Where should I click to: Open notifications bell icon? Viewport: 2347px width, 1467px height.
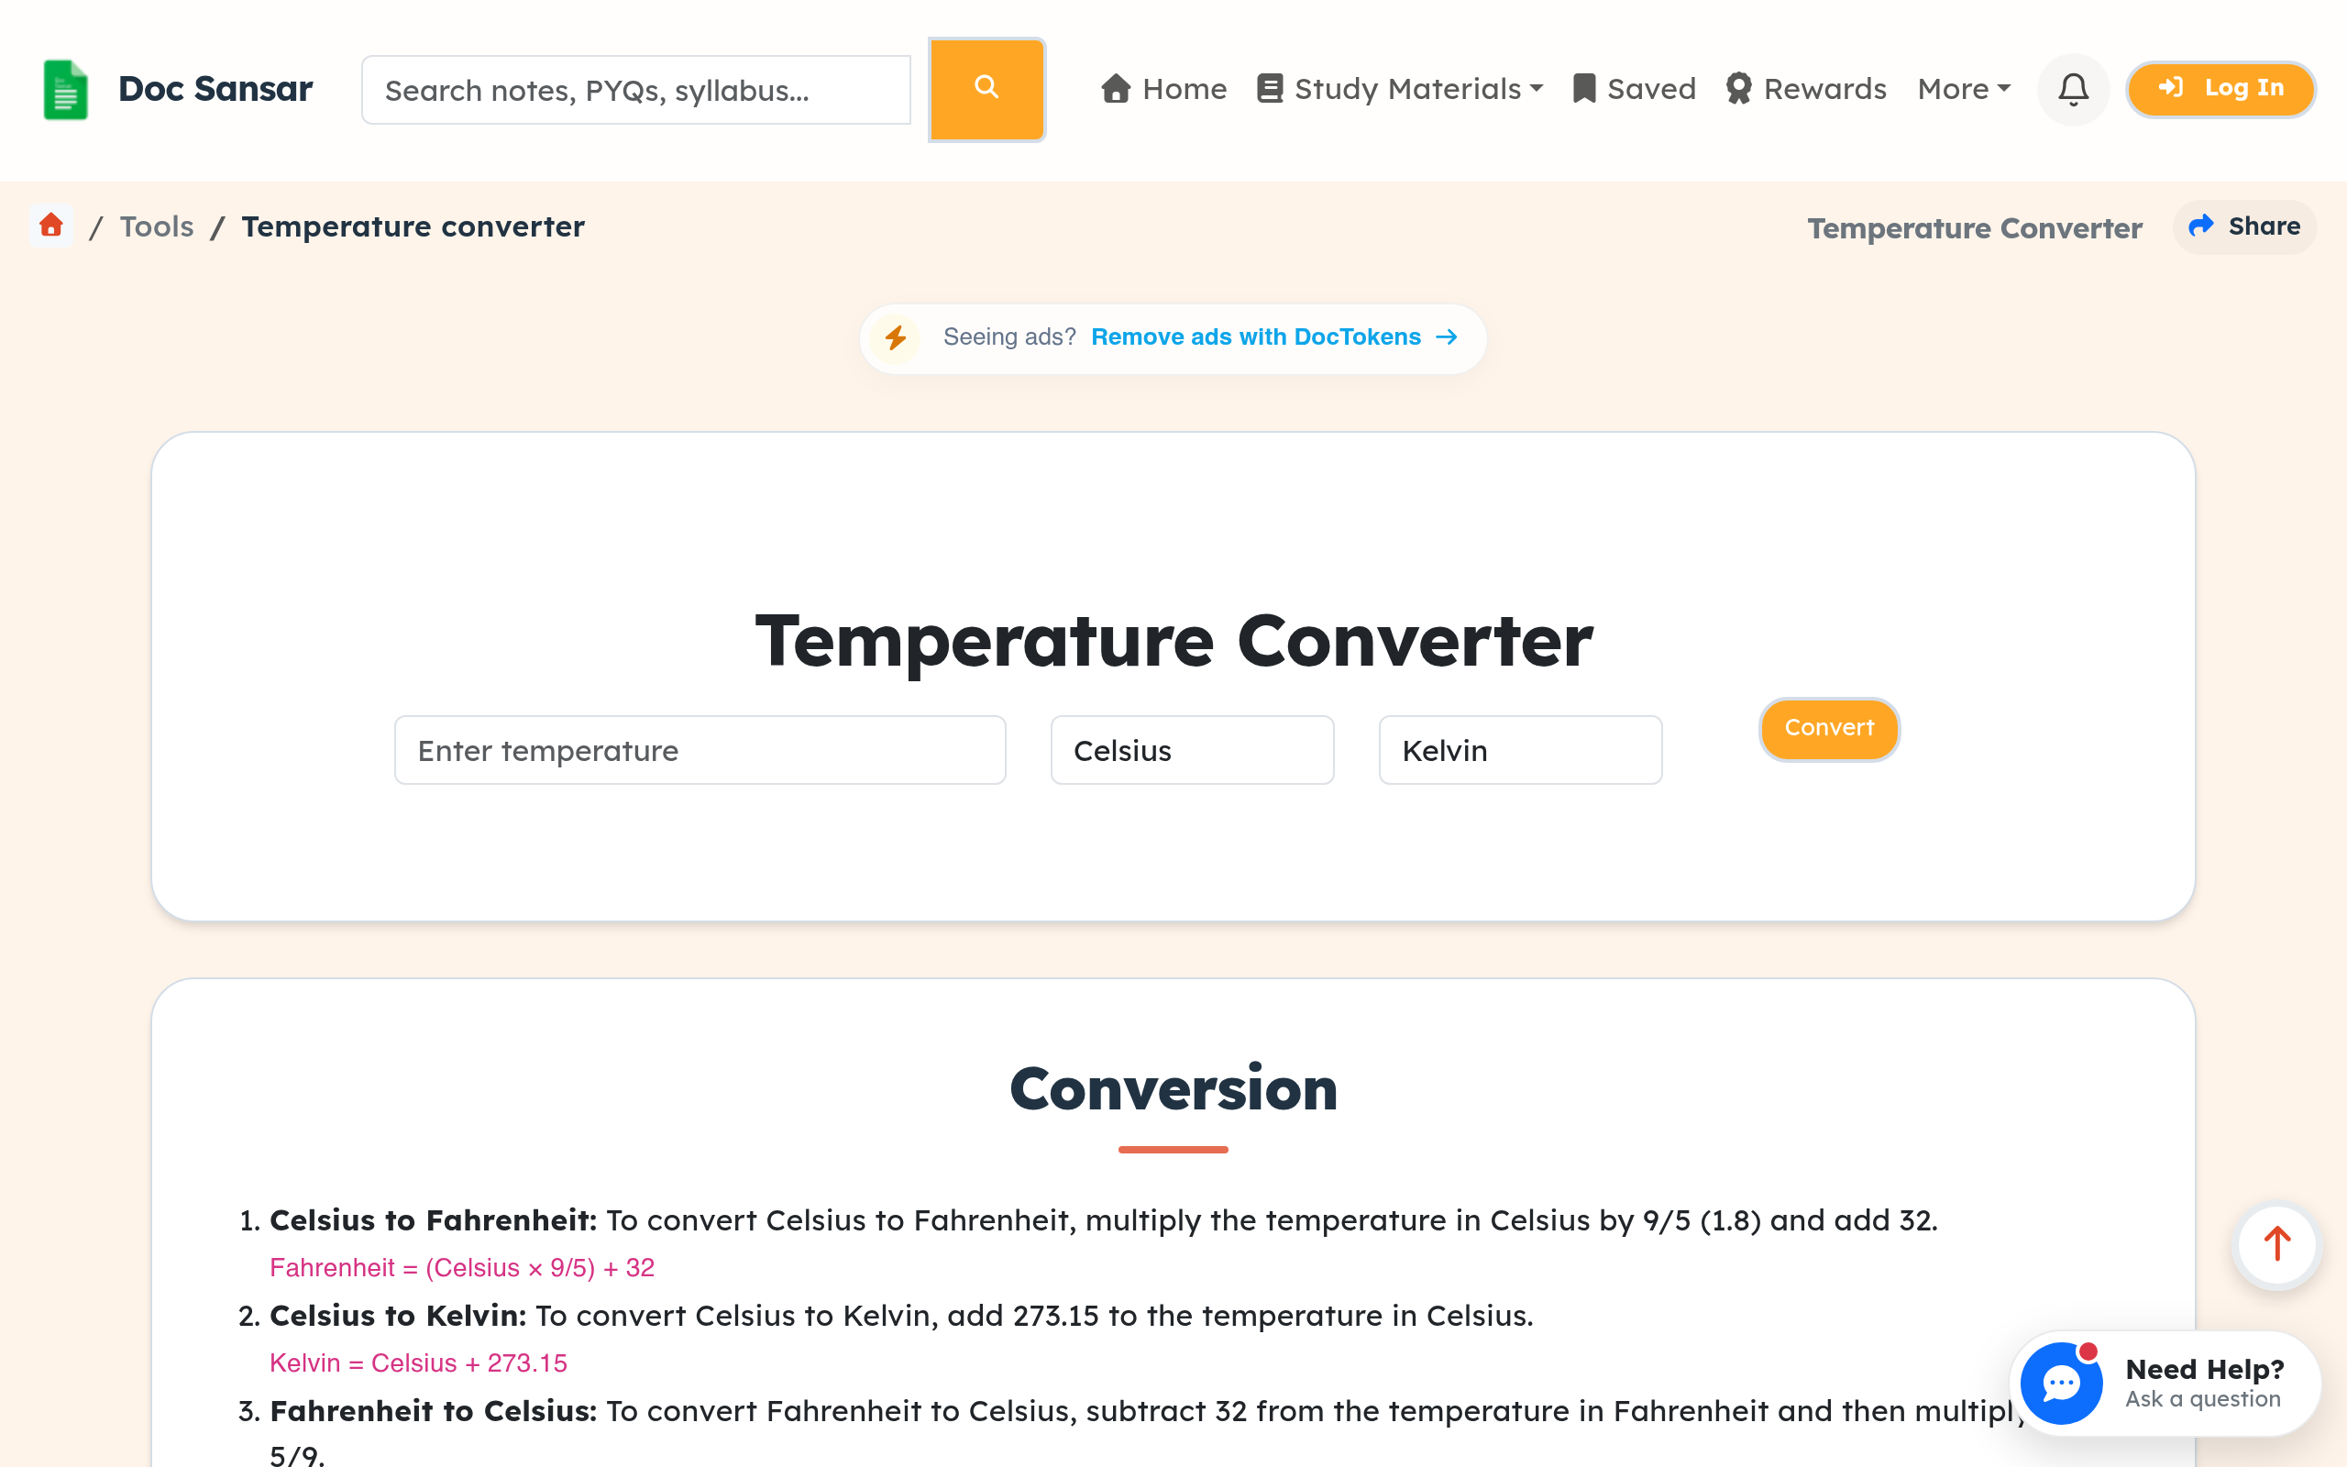[x=2074, y=89]
